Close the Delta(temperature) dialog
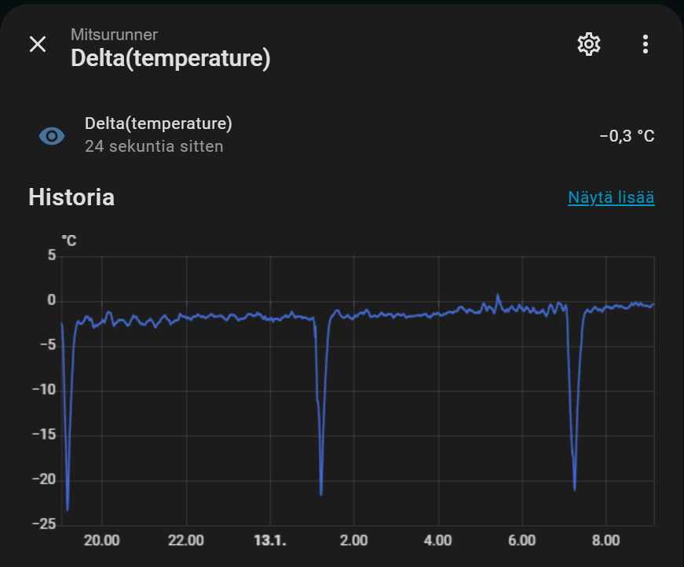The height and width of the screenshot is (567, 684). (x=38, y=44)
